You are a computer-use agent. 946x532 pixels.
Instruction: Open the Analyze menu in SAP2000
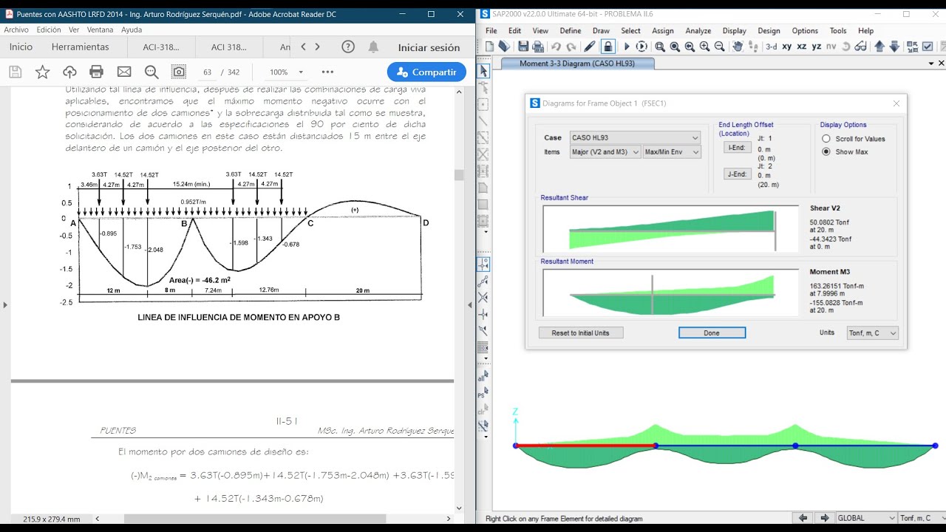pos(698,31)
